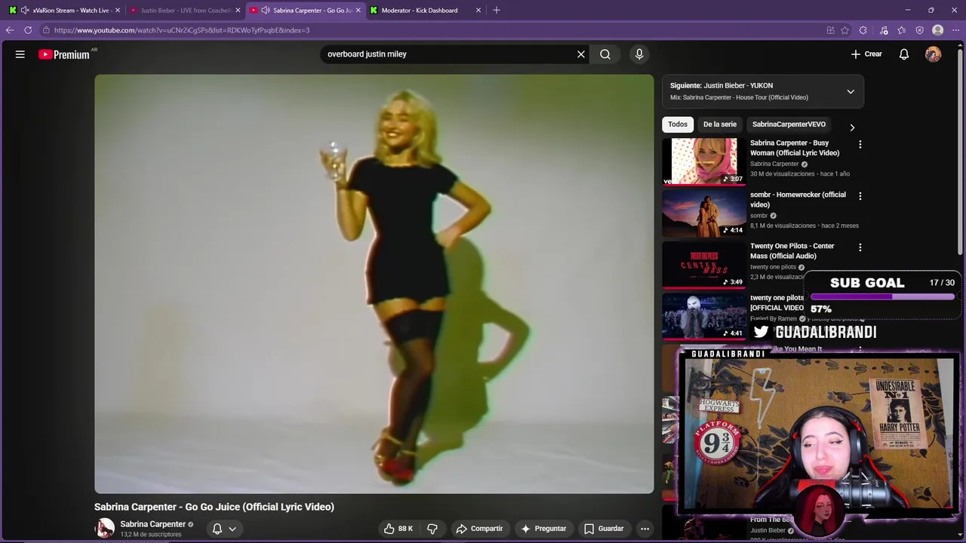The image size is (966, 543).
Task: Select the SabrinaCarpenterVEVO chip
Action: [789, 124]
